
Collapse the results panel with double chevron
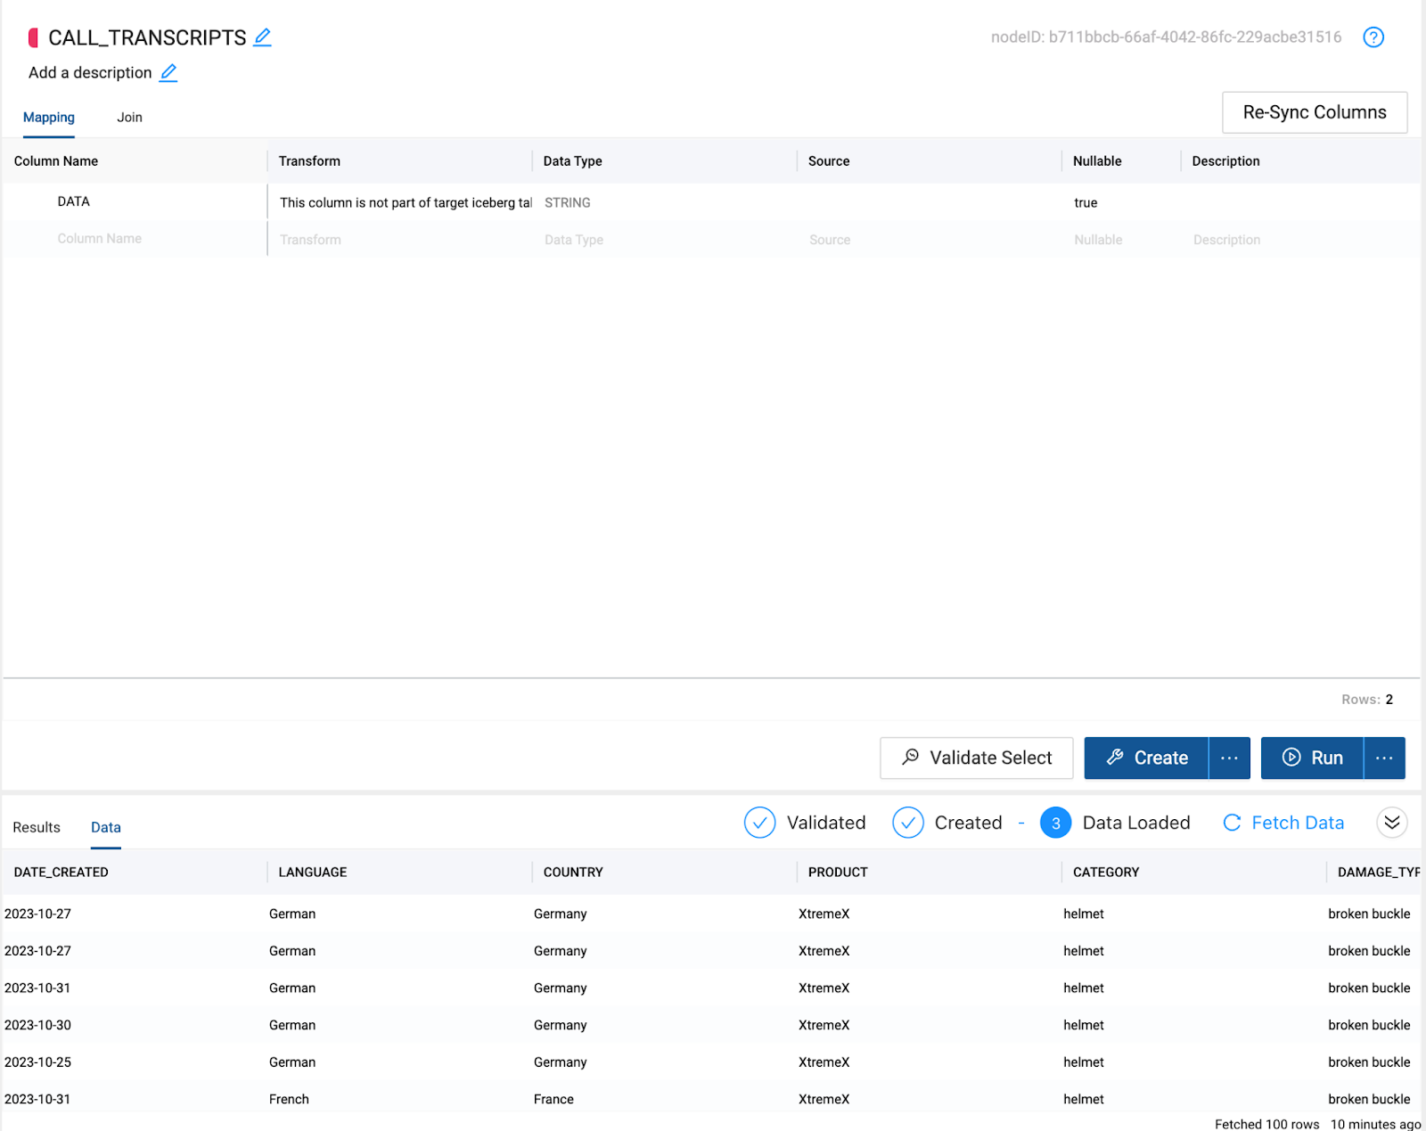[x=1391, y=823]
